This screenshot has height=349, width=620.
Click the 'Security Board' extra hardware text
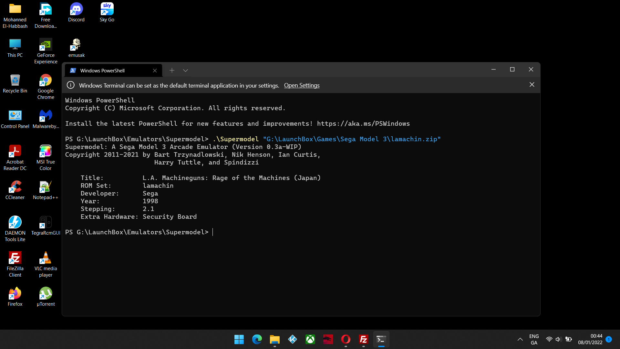click(170, 217)
